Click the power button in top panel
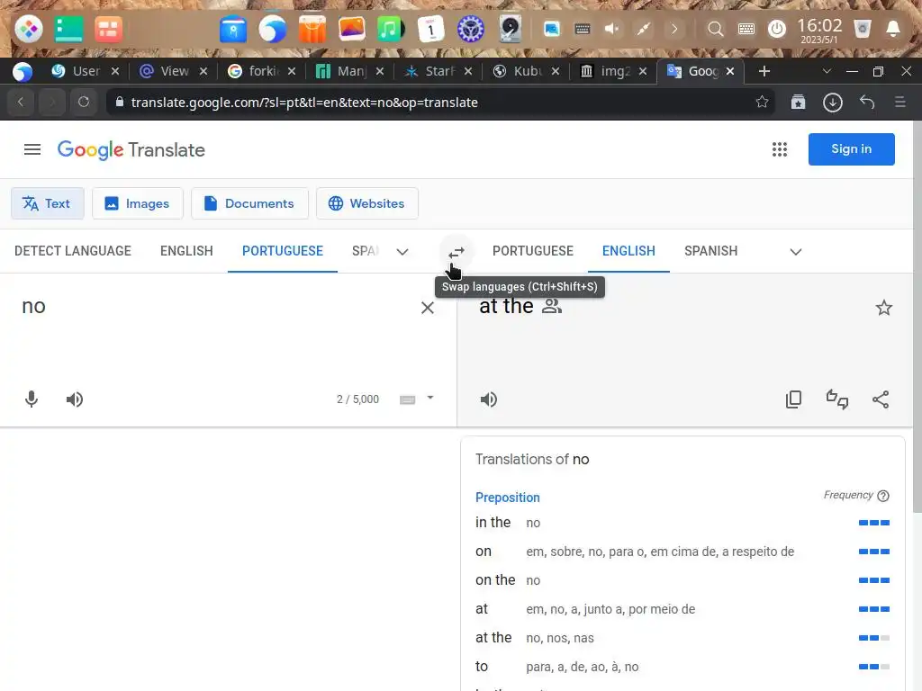The width and height of the screenshot is (922, 691). [777, 29]
